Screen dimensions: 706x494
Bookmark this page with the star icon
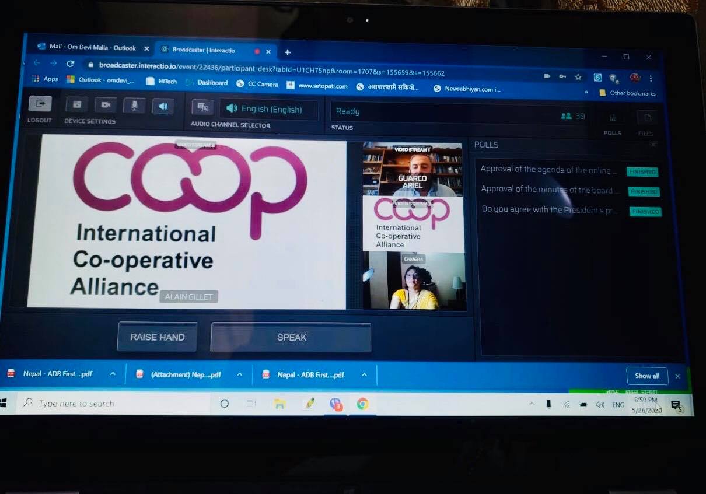(x=578, y=77)
